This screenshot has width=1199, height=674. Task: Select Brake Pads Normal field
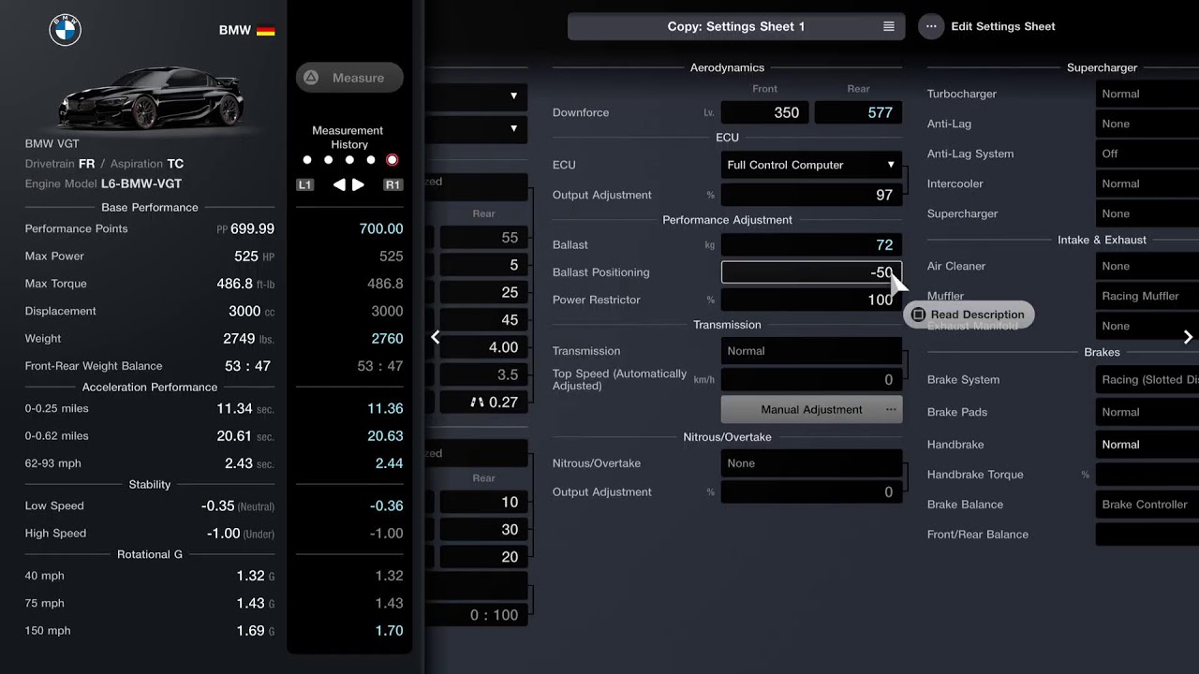(1147, 412)
